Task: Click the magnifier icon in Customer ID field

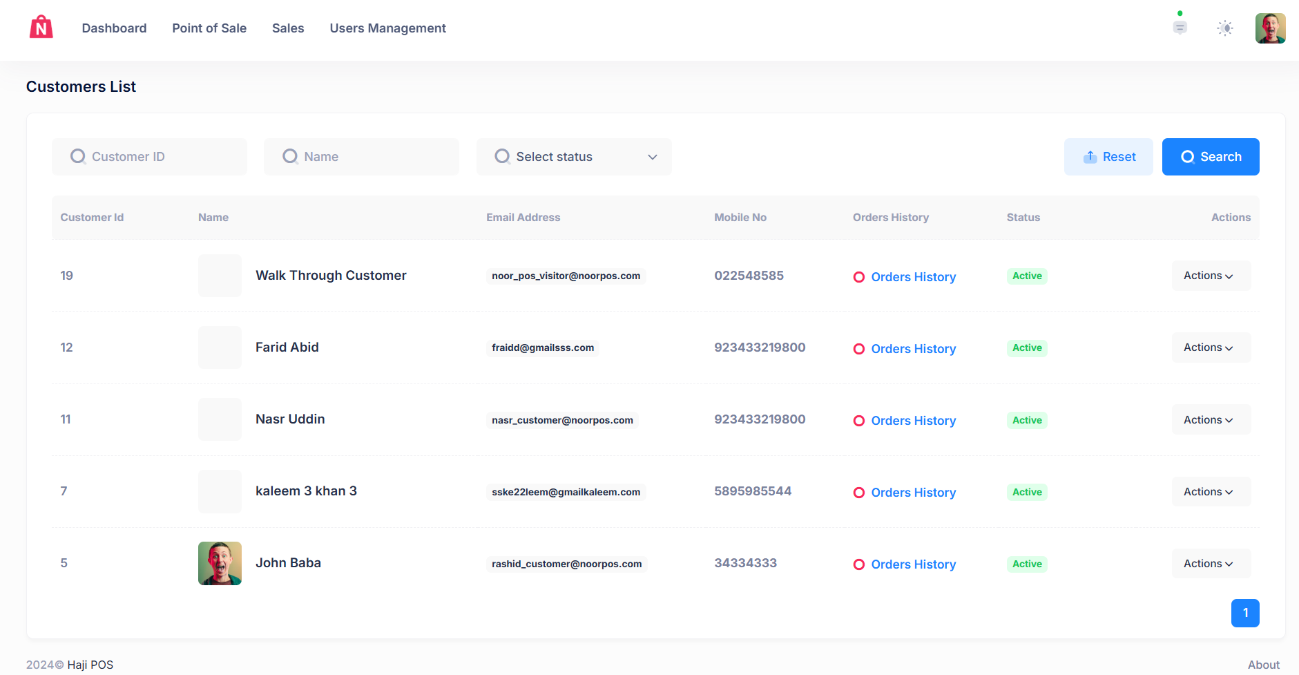Action: point(78,157)
